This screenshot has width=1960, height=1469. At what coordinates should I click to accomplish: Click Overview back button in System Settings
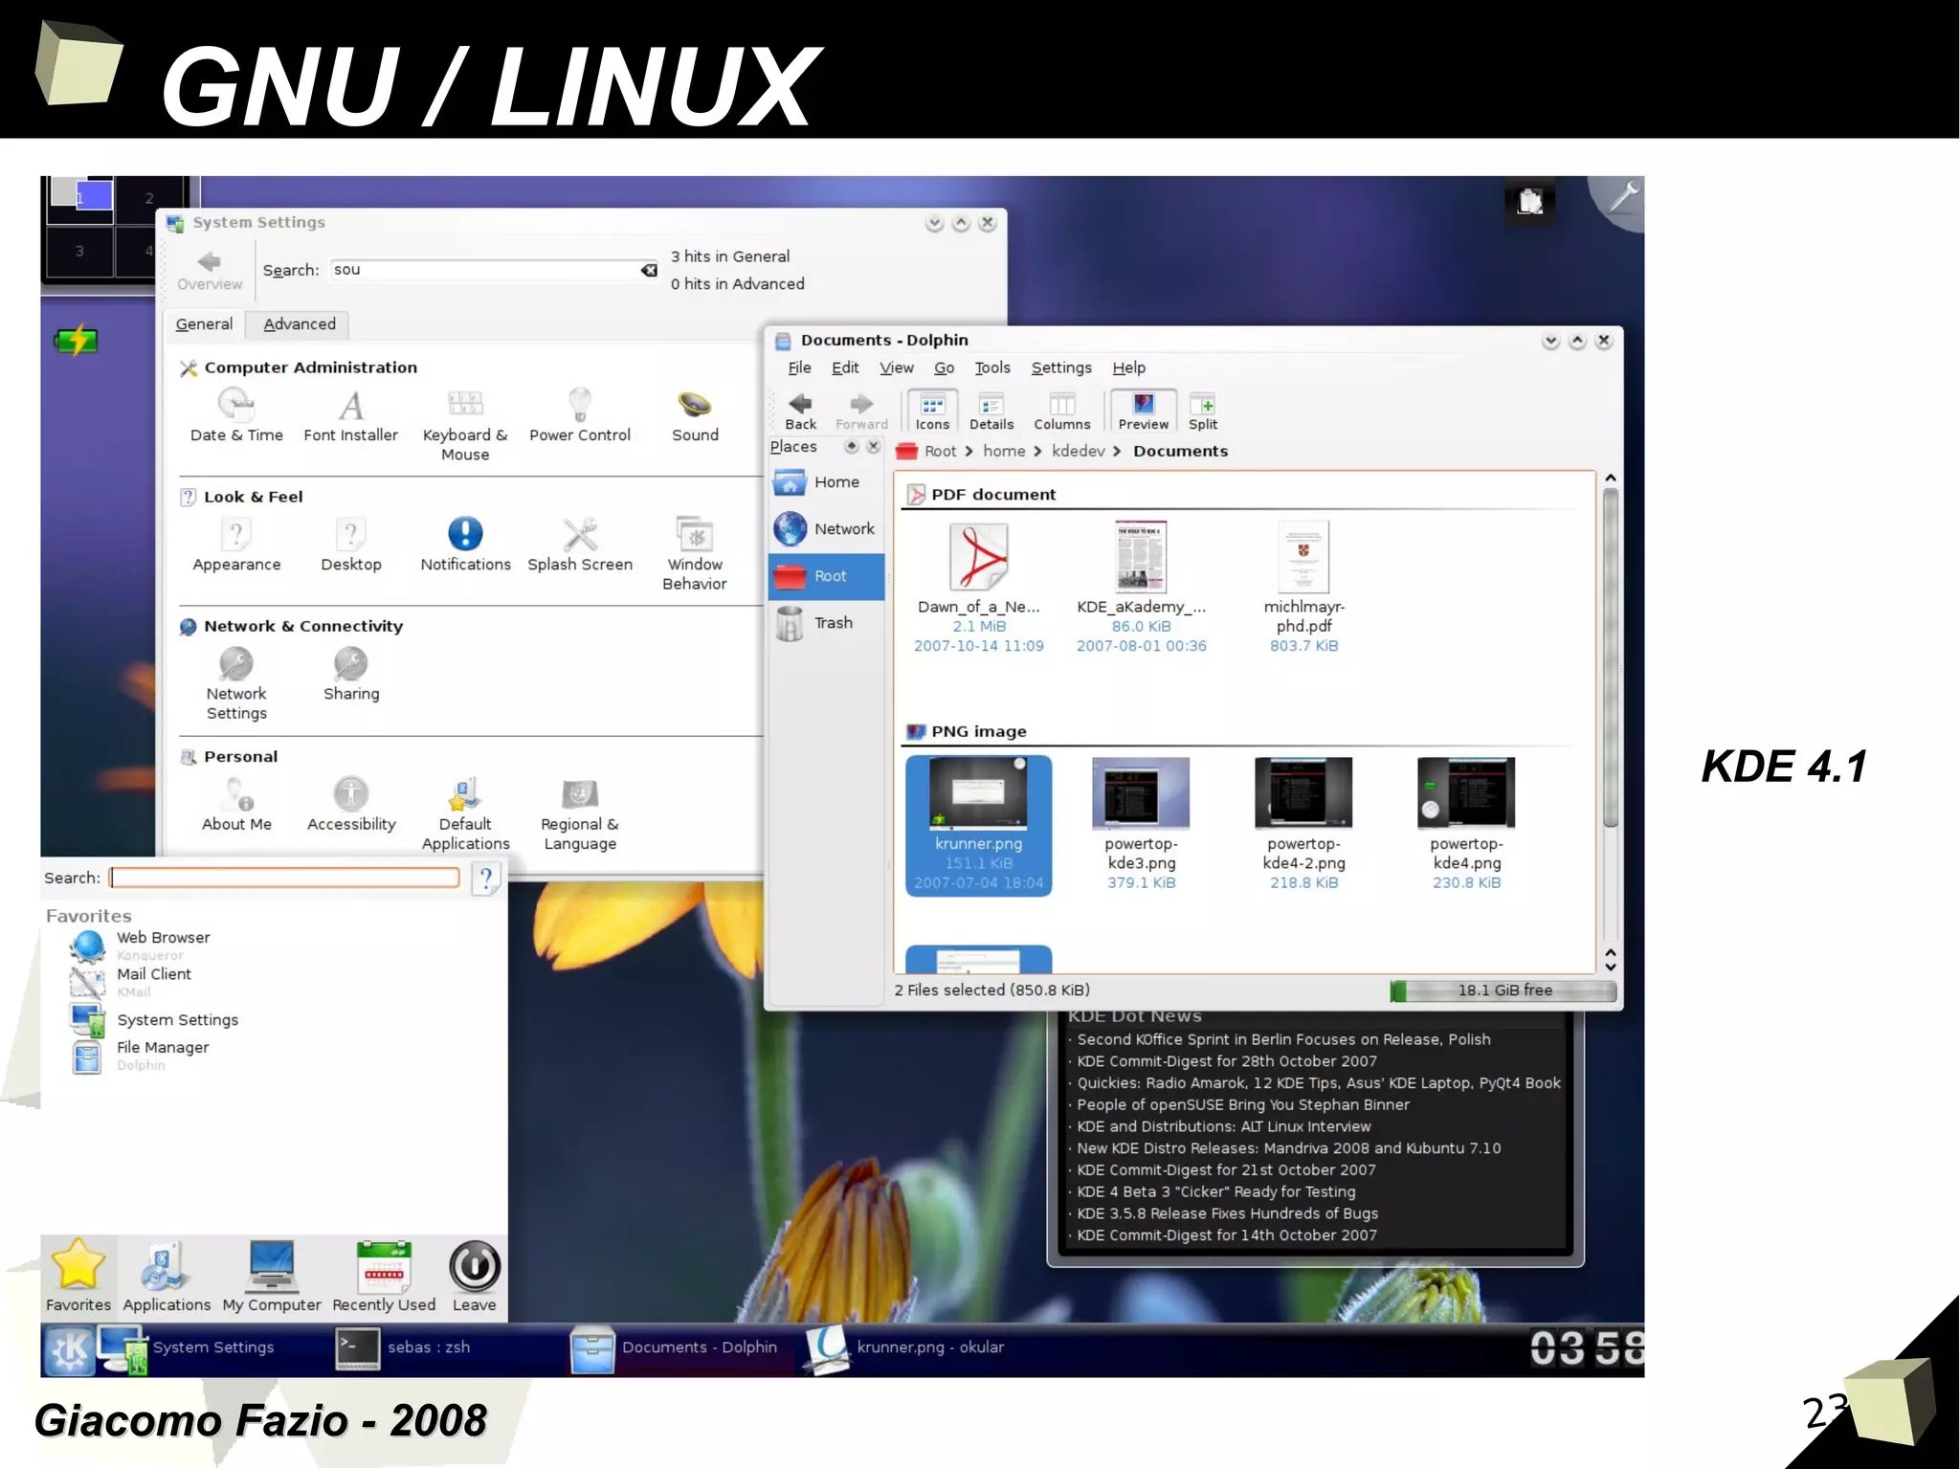[x=210, y=271]
